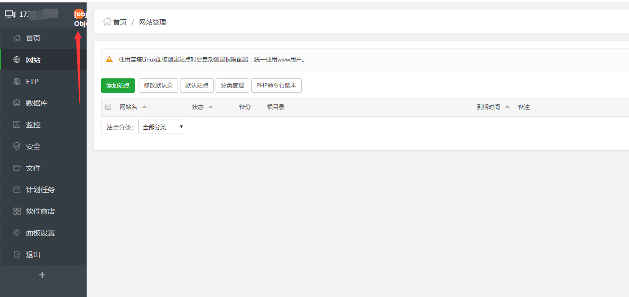Viewport: 629px width, 297px height.
Task: Click the 数据库 database icon
Action: click(17, 103)
